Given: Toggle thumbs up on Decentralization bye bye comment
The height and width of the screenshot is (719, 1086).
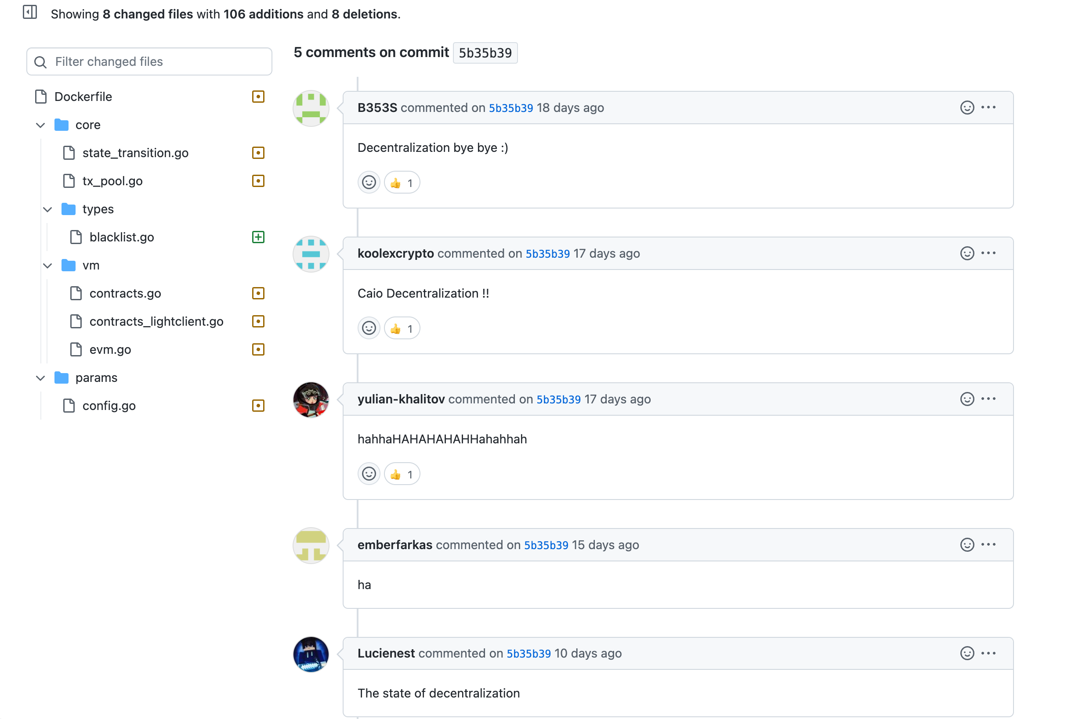Looking at the screenshot, I should click(402, 183).
